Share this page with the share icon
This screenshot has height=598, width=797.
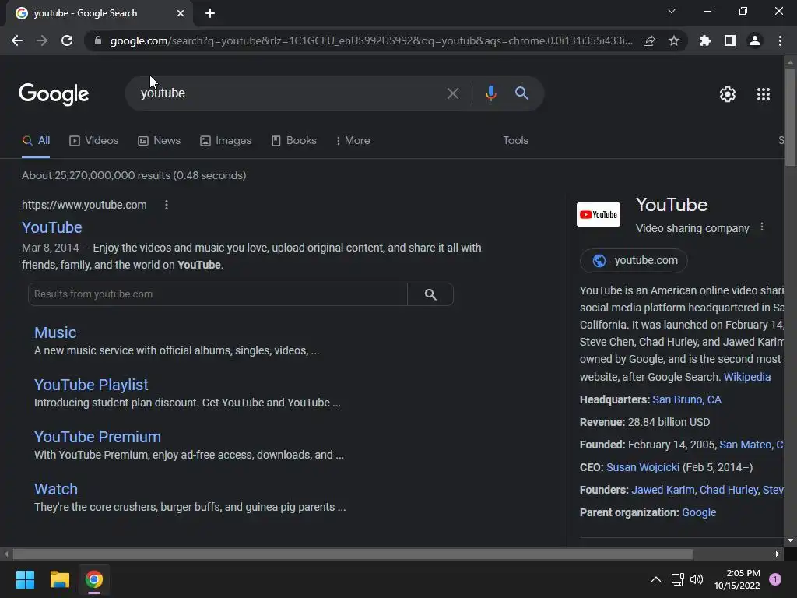(649, 40)
